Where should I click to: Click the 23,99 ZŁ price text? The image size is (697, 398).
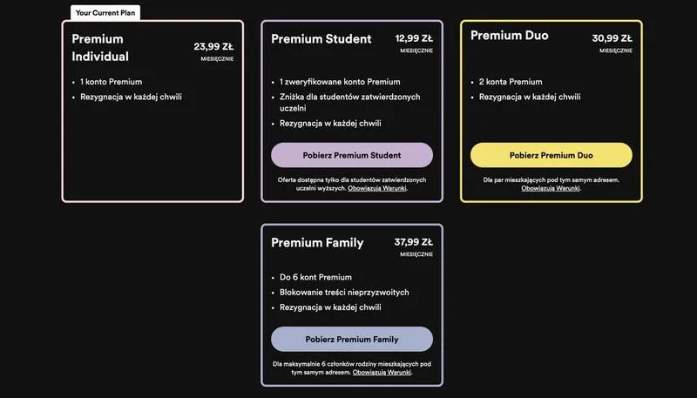click(x=213, y=47)
